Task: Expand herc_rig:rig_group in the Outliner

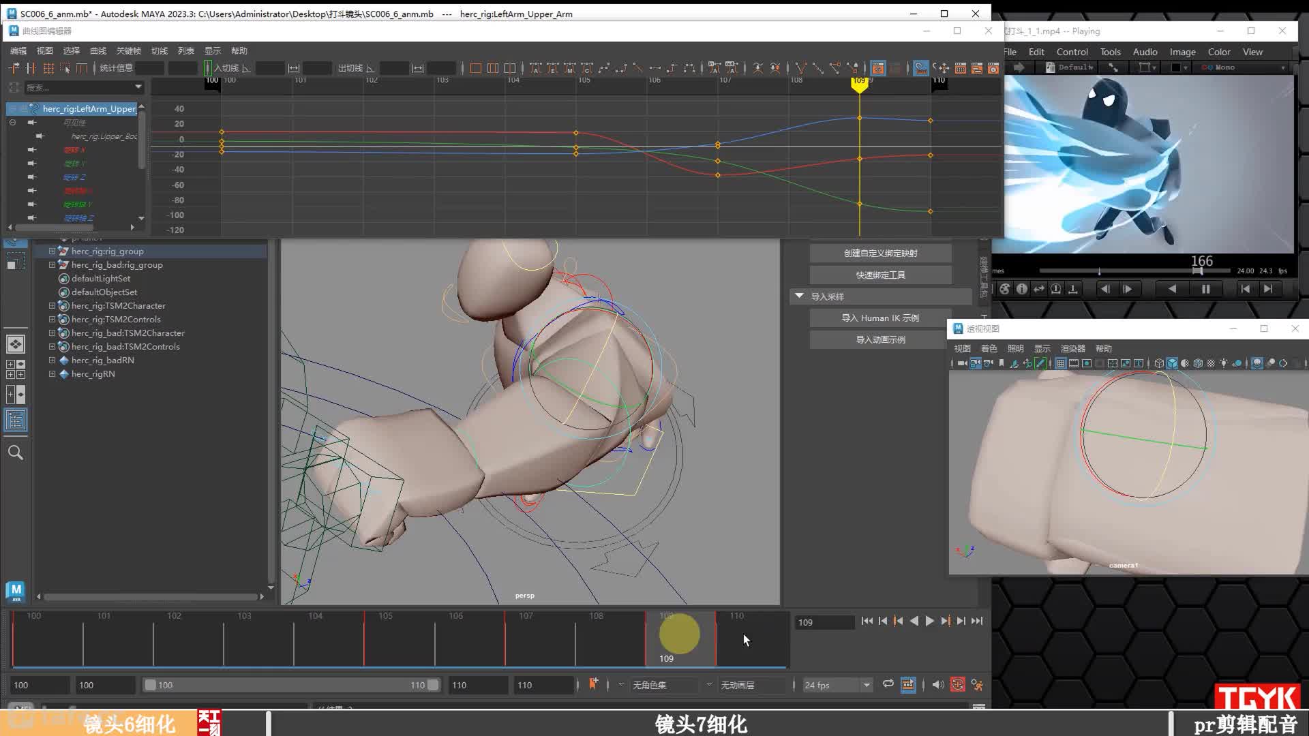Action: [52, 251]
